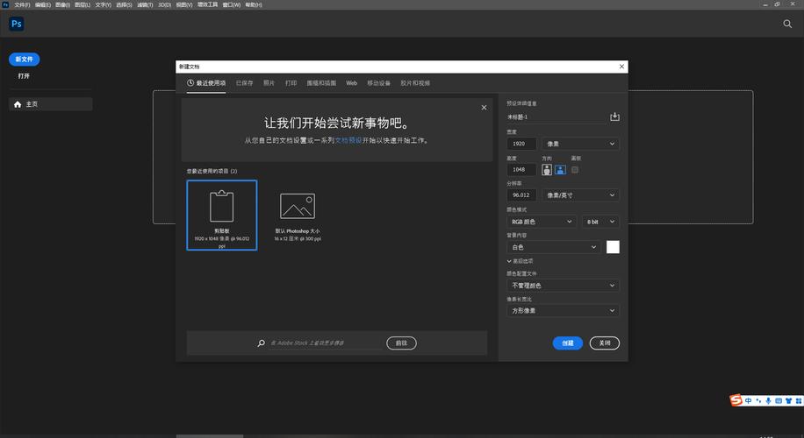The width and height of the screenshot is (804, 438).
Task: Click the width field showing 1920
Action: click(x=521, y=144)
